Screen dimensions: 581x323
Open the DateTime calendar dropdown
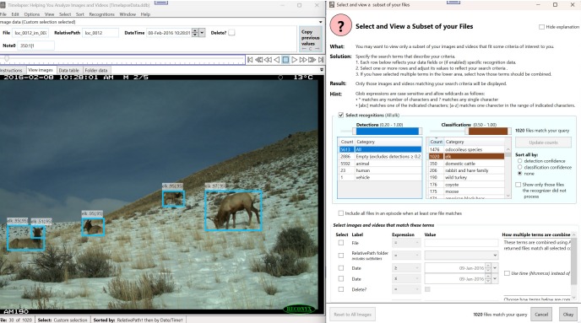[202, 33]
